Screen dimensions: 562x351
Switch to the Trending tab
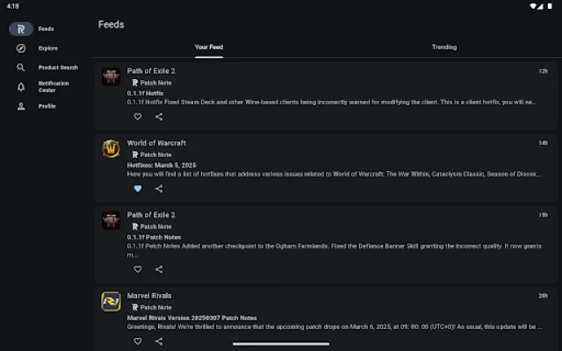pyautogui.click(x=443, y=47)
